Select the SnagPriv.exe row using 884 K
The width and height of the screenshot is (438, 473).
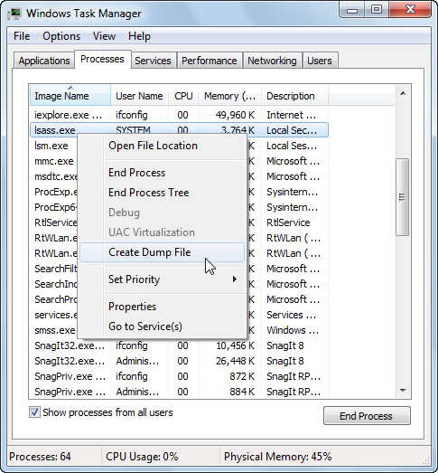pyautogui.click(x=179, y=392)
